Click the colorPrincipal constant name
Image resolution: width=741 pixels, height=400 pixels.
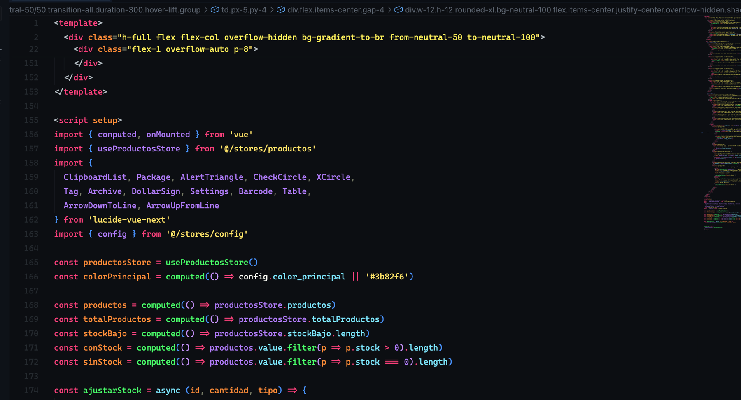(x=117, y=277)
